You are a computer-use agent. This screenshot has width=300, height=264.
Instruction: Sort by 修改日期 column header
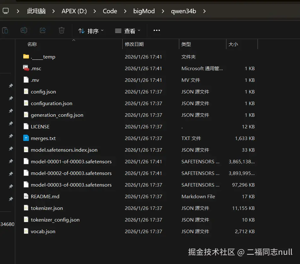(134, 44)
